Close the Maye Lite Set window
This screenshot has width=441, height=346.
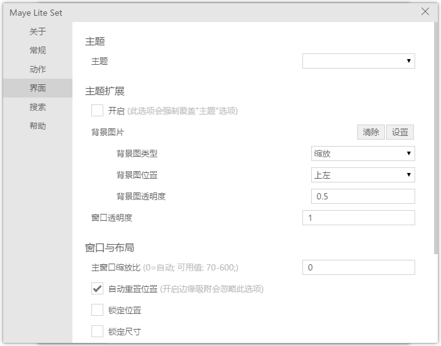[x=425, y=11]
